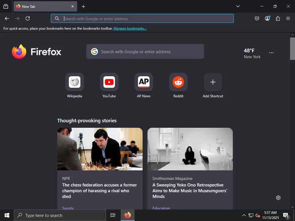
Task: Open the Wikipedia shortcut
Action: (x=75, y=85)
